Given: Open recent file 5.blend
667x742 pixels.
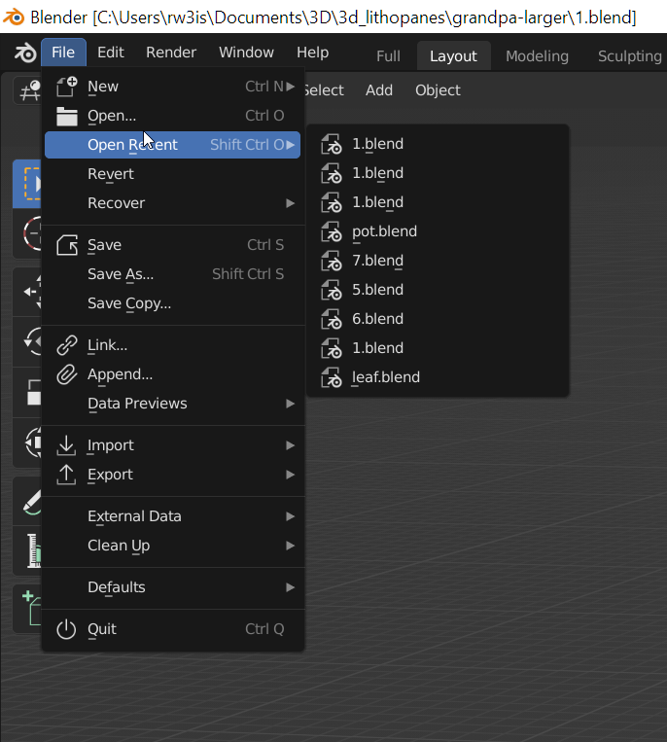Looking at the screenshot, I should pyautogui.click(x=438, y=290).
